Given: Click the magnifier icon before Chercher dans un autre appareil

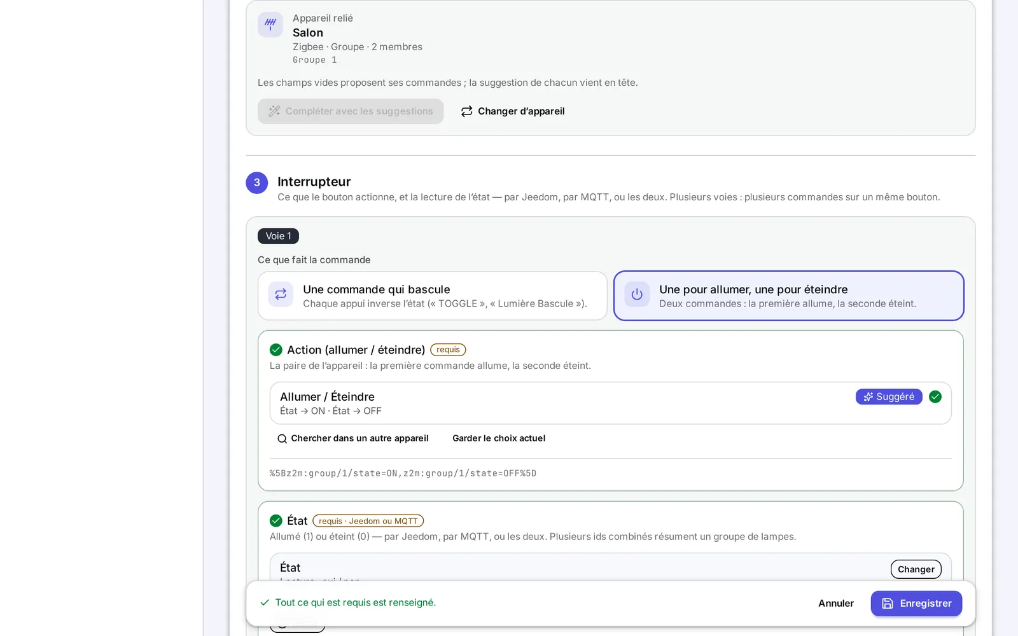Looking at the screenshot, I should [x=282, y=439].
